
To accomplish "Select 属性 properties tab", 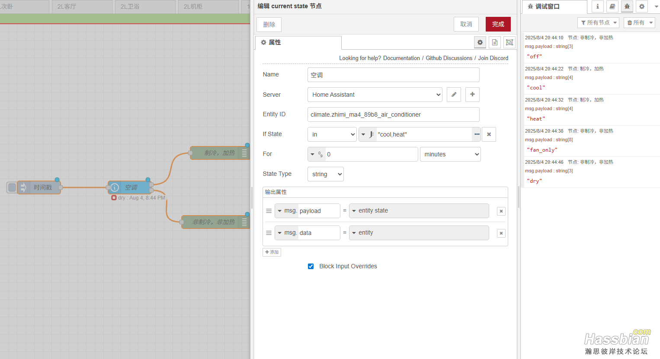I will point(298,42).
